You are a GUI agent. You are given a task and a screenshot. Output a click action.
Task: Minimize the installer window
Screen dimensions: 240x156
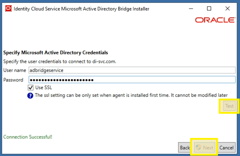point(191,9)
